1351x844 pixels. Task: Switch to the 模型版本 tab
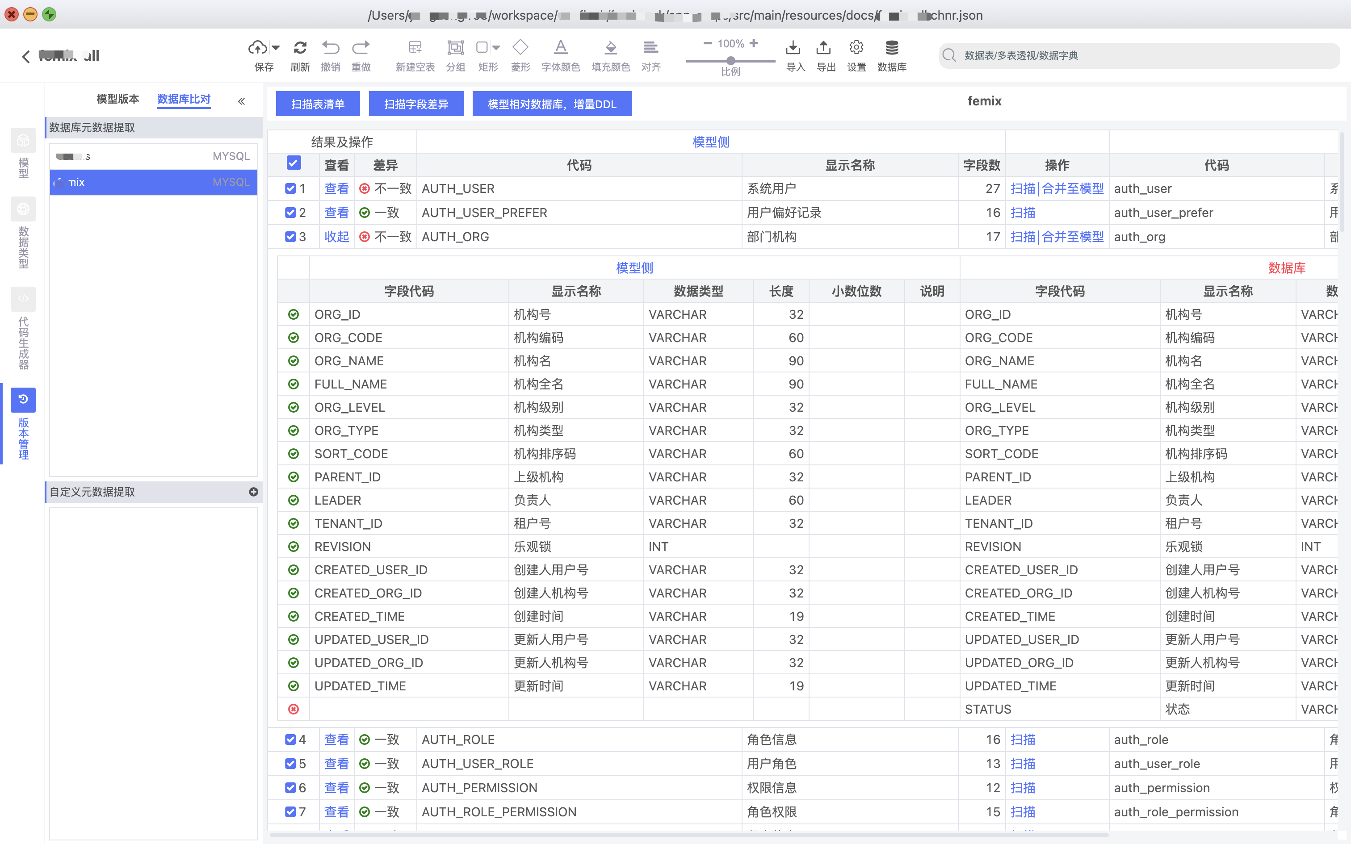pyautogui.click(x=118, y=99)
